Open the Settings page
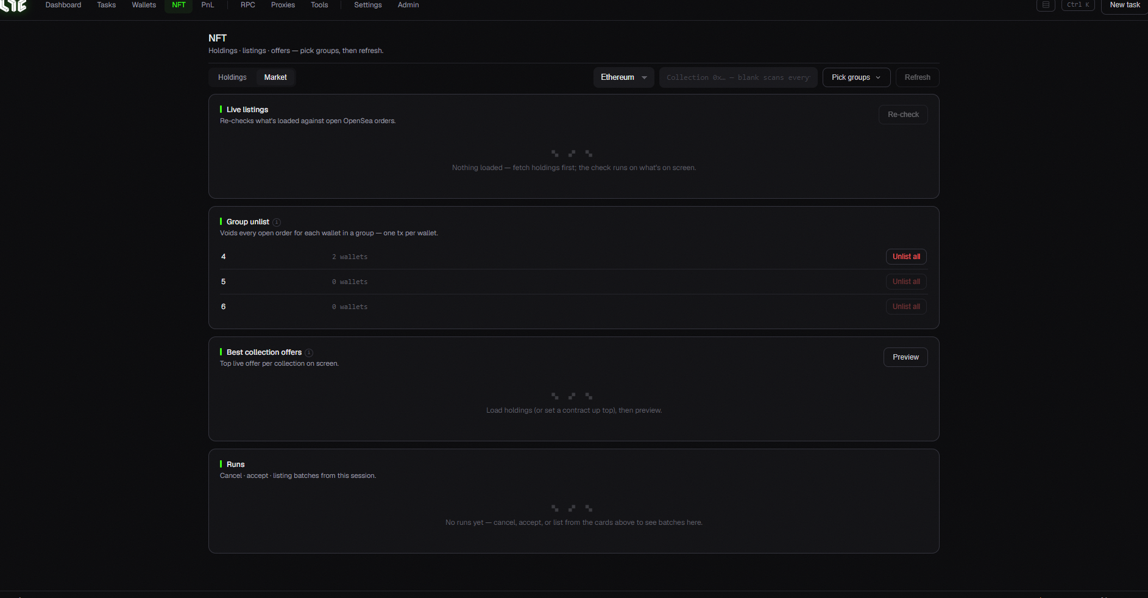Screen dimensions: 1148x598 tap(368, 5)
